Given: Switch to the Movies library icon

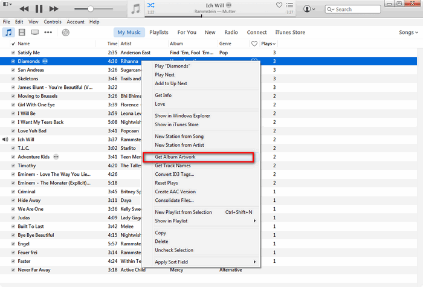Looking at the screenshot, I should click(22, 33).
